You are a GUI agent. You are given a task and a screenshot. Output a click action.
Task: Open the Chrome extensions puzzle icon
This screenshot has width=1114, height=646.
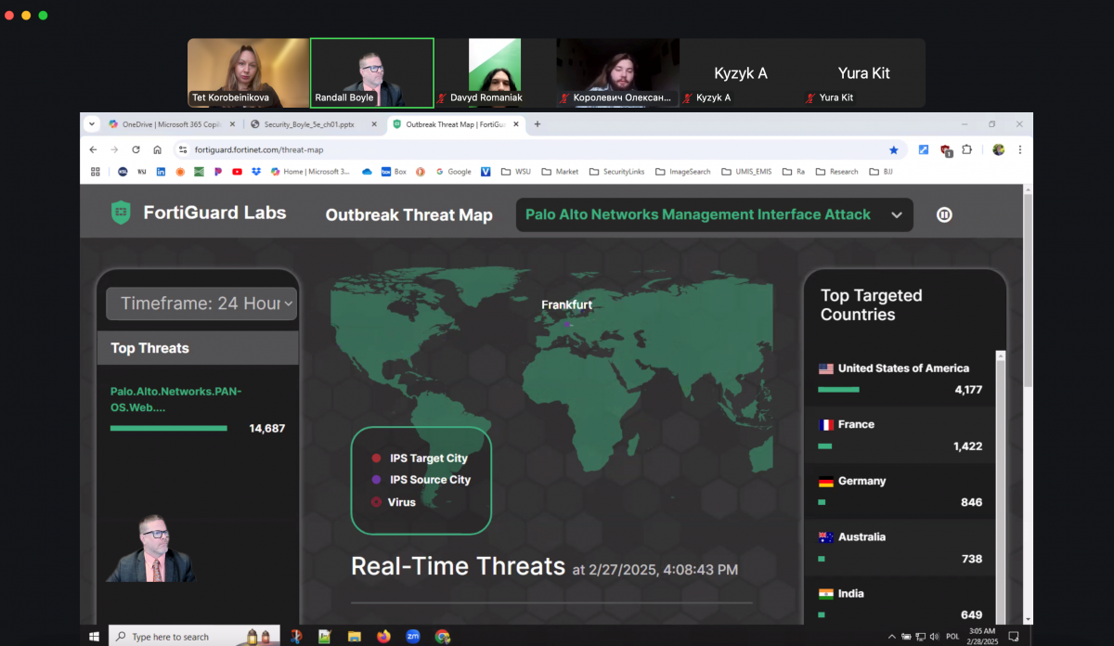point(967,149)
